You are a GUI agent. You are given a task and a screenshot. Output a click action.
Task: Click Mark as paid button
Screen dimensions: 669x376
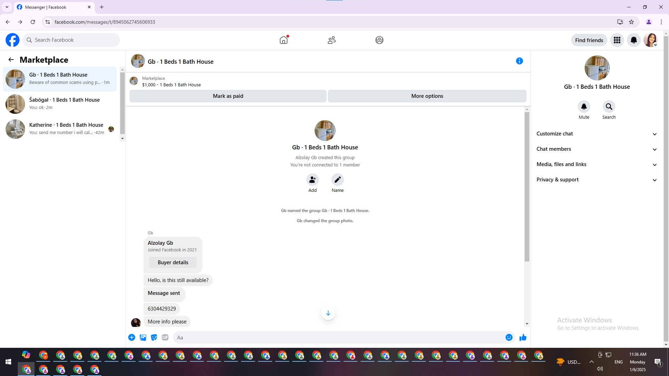pyautogui.click(x=228, y=96)
